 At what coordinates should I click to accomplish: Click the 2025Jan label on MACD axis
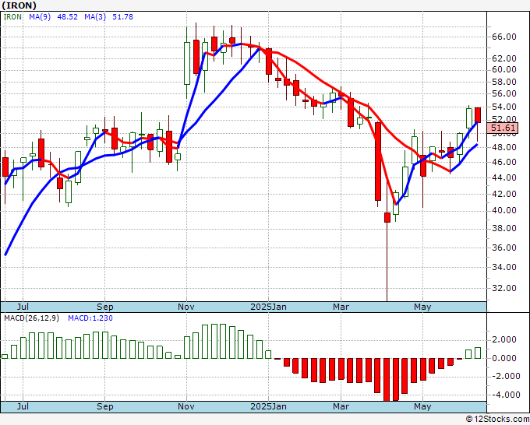point(268,406)
